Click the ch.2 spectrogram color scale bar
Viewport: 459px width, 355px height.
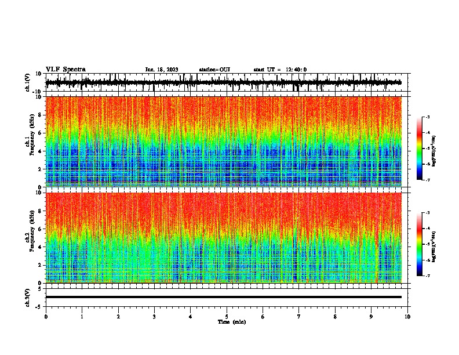click(x=420, y=244)
